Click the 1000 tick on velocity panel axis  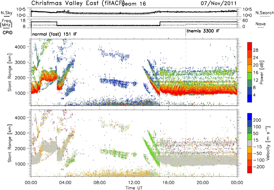pyautogui.click(x=20, y=164)
